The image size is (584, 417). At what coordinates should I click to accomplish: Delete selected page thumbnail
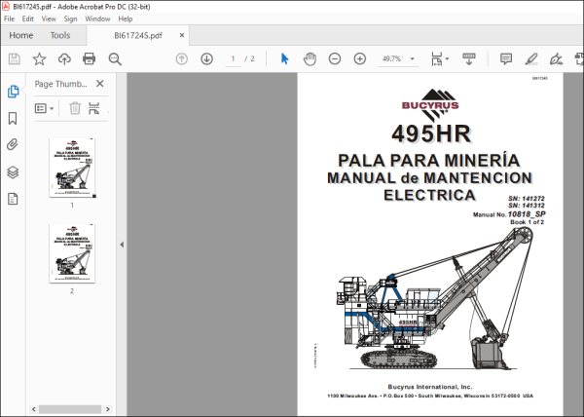point(75,108)
